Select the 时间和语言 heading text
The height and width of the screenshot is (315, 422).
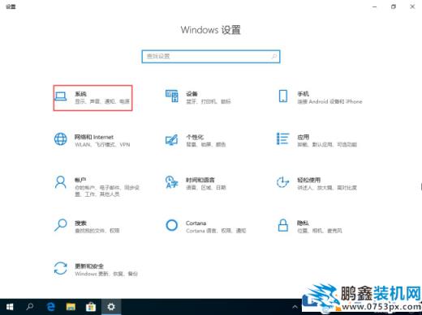200,180
